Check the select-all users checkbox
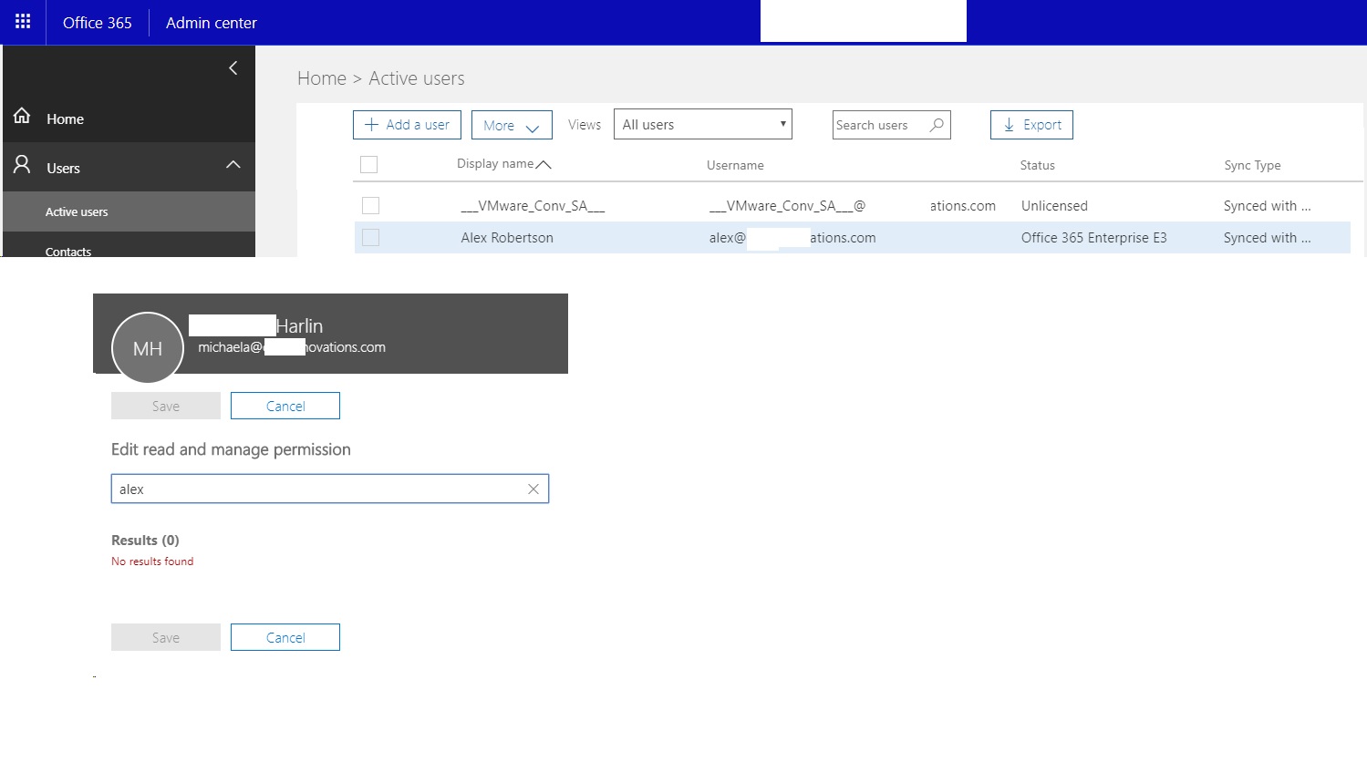Screen dimensions: 1367x783 click(369, 164)
